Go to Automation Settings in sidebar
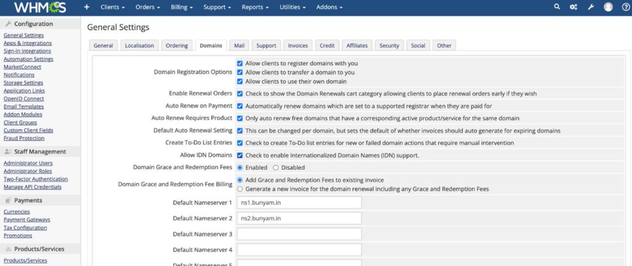The image size is (632, 266). point(28,59)
